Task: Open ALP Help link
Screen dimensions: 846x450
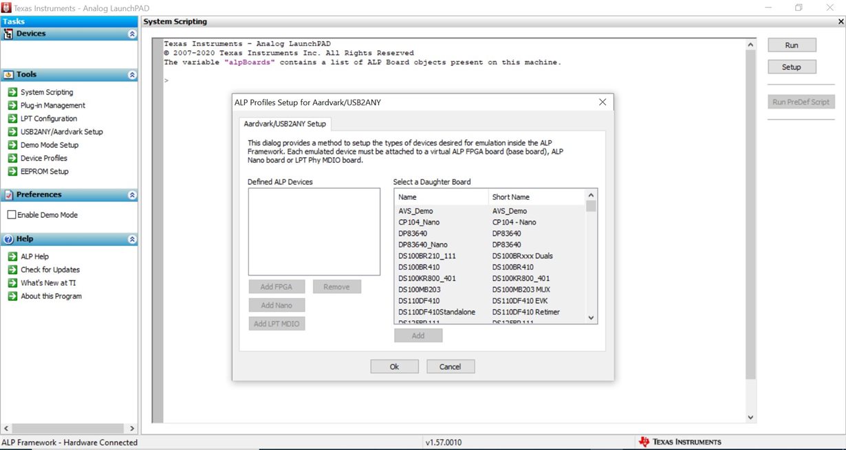Action: tap(34, 256)
